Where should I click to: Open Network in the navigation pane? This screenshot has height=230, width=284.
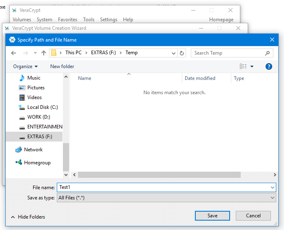coord(34,150)
